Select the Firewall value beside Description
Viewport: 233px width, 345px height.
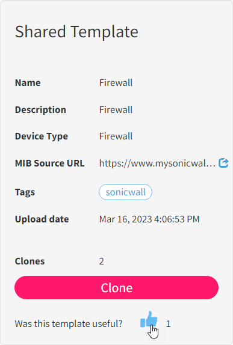(116, 110)
